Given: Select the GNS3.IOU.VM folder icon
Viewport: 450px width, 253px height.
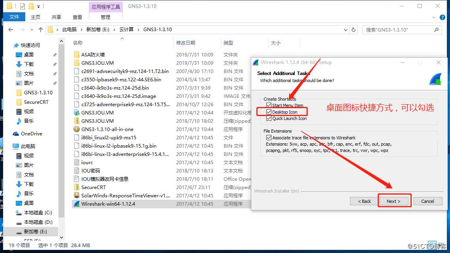Looking at the screenshot, I should 77,63.
